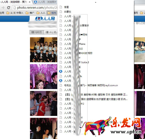Open the 毛毛虫 rayli.com.cn bookmark
The height and width of the screenshot is (139, 145).
coord(89,85)
